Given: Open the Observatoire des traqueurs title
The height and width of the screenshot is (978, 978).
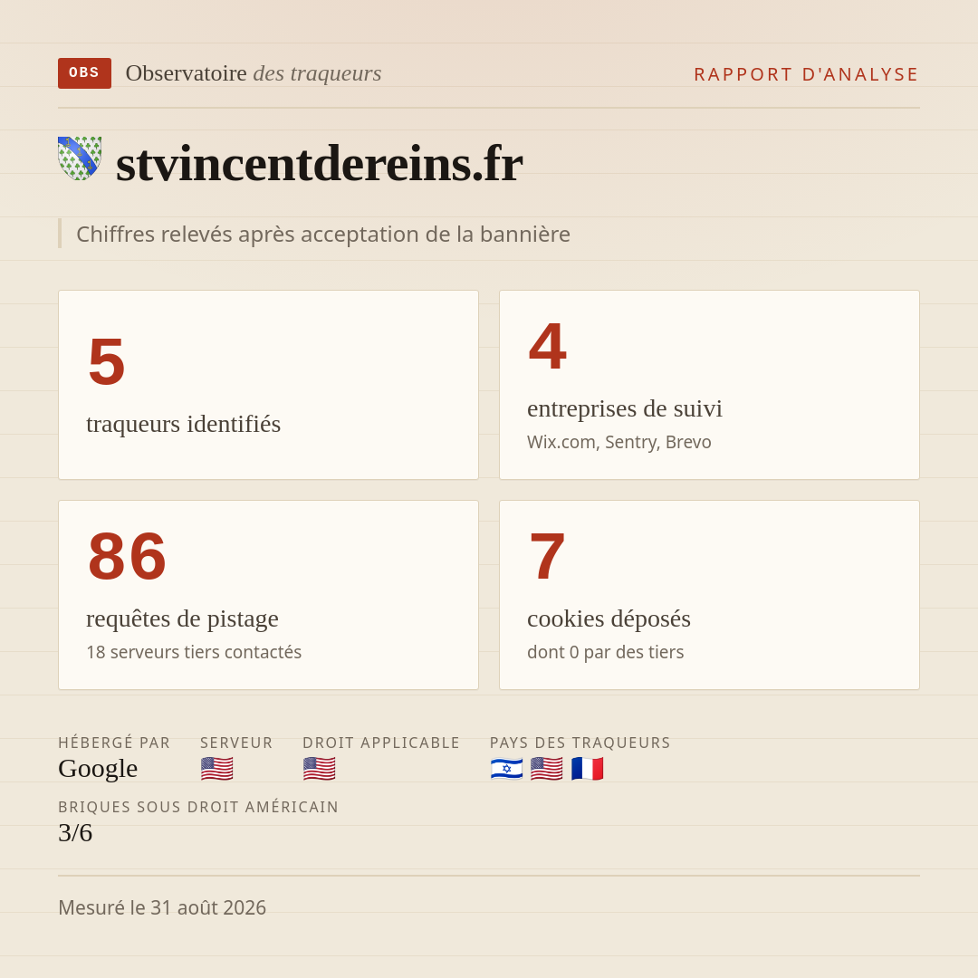Looking at the screenshot, I should (x=254, y=73).
